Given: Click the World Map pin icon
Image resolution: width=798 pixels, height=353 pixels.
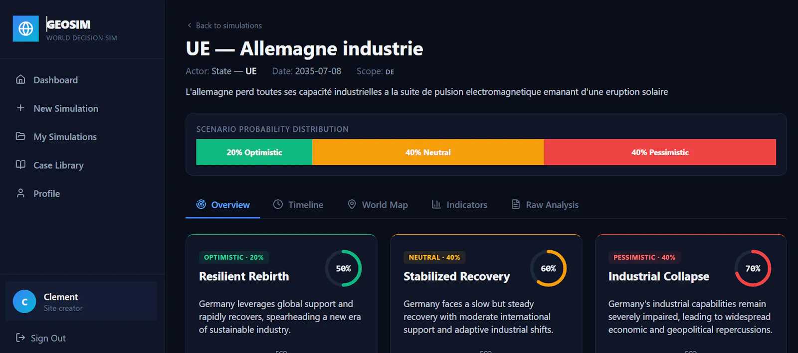Looking at the screenshot, I should 352,204.
